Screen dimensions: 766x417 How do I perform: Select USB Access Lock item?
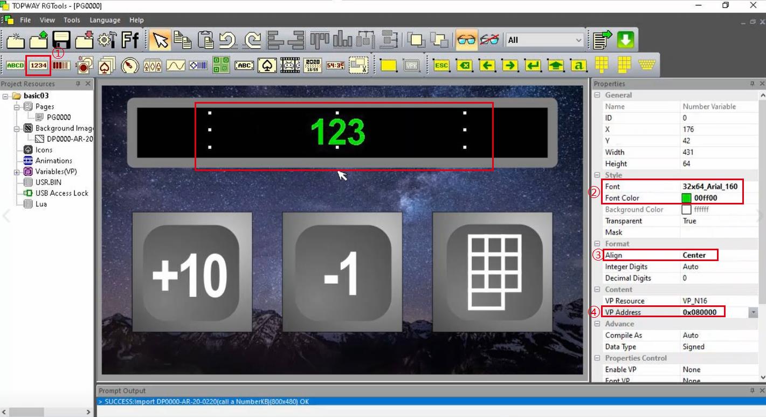[62, 193]
